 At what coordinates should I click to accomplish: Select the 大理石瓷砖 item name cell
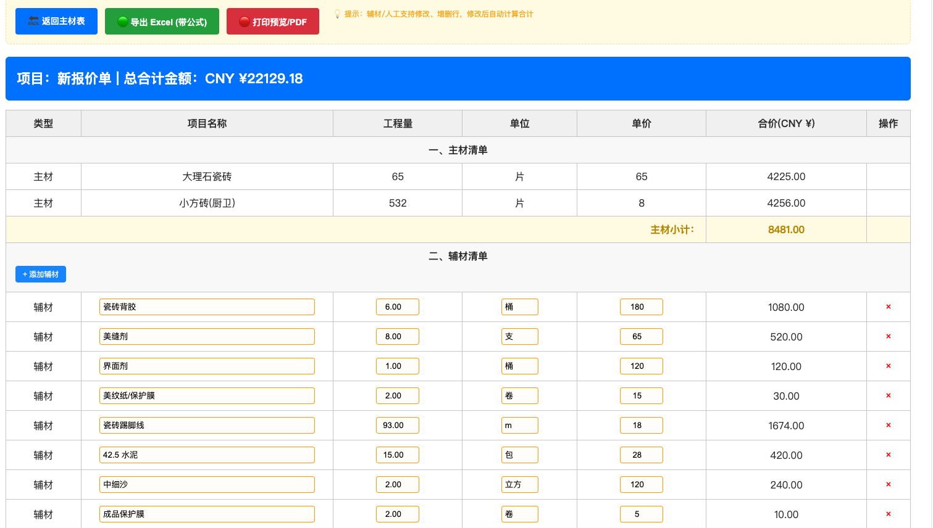(207, 176)
